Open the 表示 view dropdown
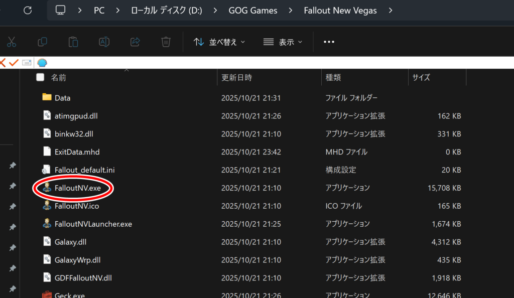This screenshot has height=298, width=514. click(x=283, y=42)
